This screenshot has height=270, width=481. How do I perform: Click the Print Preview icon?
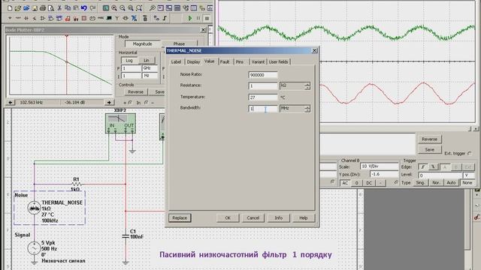click(x=50, y=8)
